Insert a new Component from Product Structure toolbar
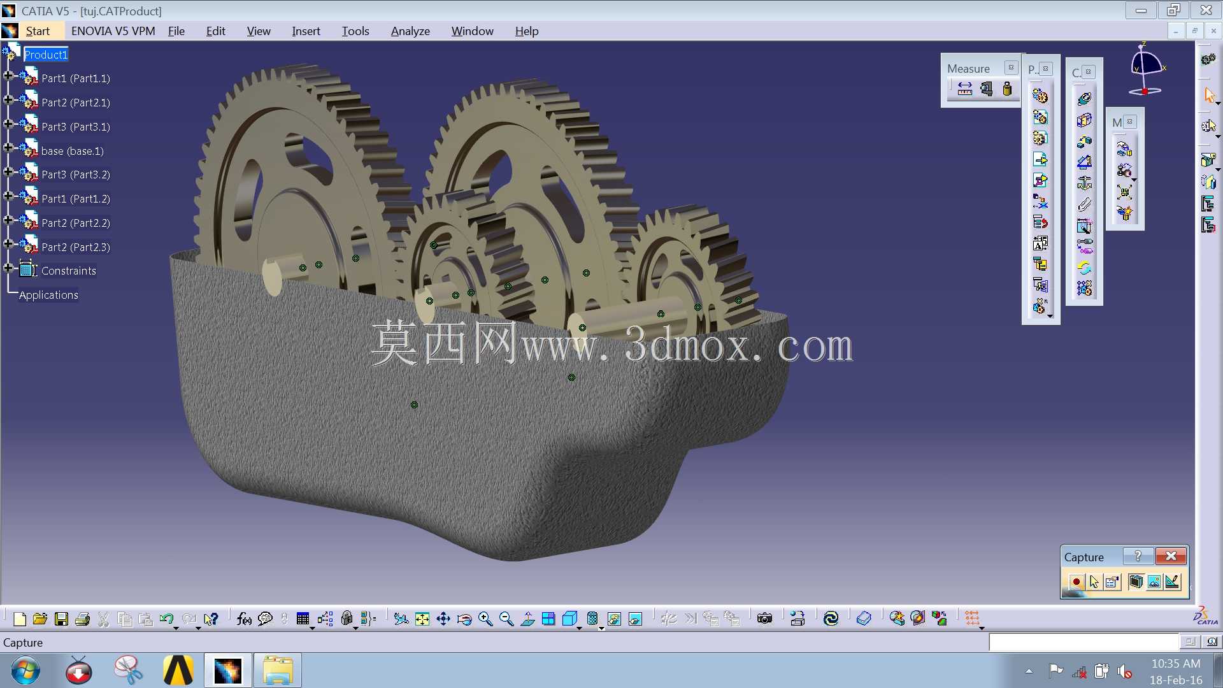 1040,96
